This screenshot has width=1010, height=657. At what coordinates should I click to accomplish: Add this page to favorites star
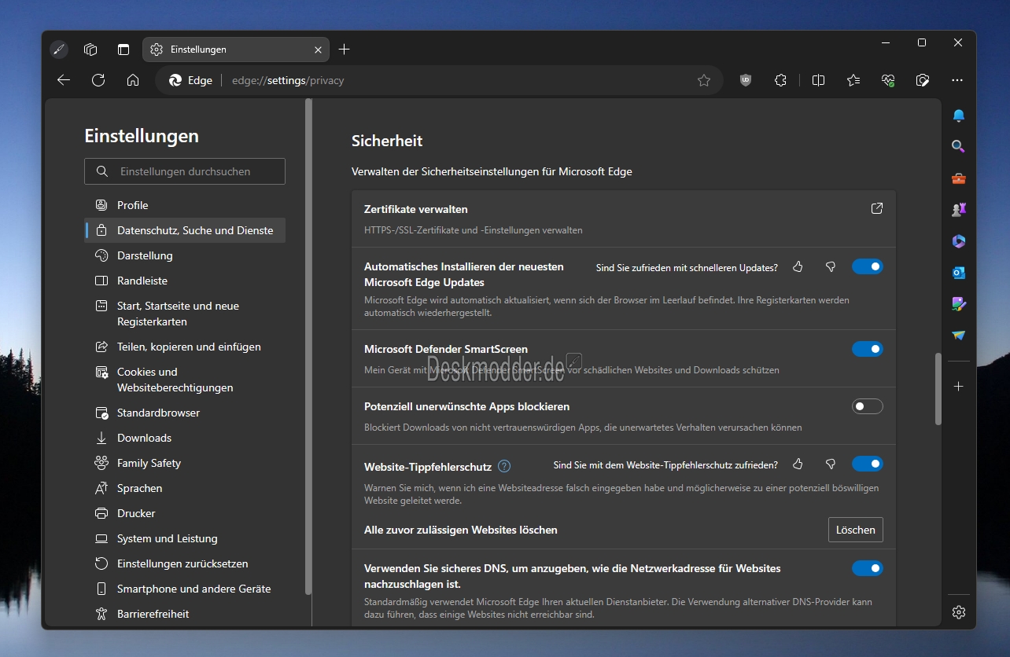pos(704,80)
